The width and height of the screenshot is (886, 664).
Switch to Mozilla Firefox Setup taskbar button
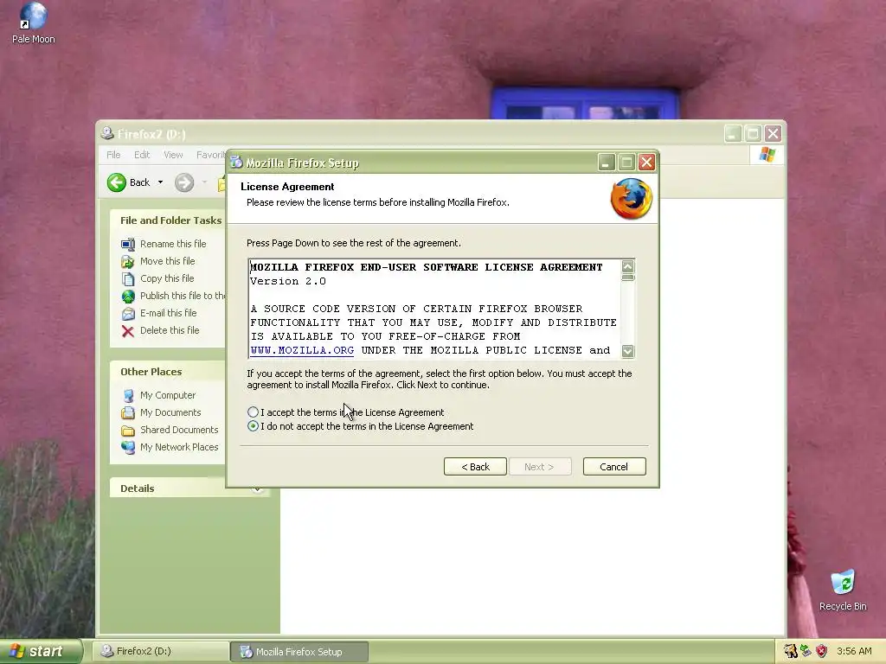coord(299,652)
